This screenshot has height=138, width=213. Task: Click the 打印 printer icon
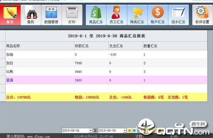tap(72, 15)
